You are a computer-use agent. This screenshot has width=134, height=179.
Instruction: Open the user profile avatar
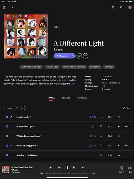tap(130, 8)
